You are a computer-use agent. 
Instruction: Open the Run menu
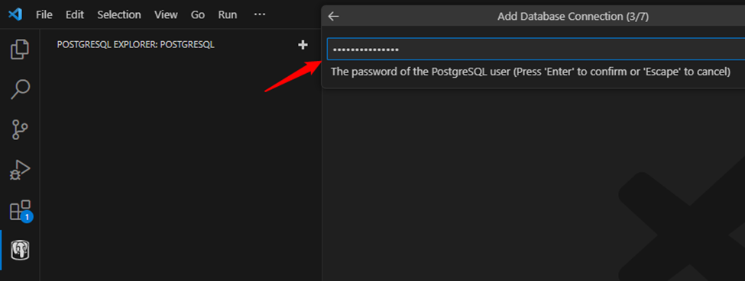click(x=228, y=14)
